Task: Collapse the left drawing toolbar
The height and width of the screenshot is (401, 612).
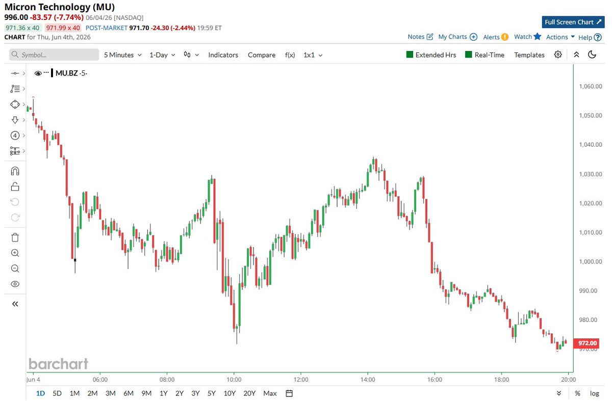Action: (15, 304)
